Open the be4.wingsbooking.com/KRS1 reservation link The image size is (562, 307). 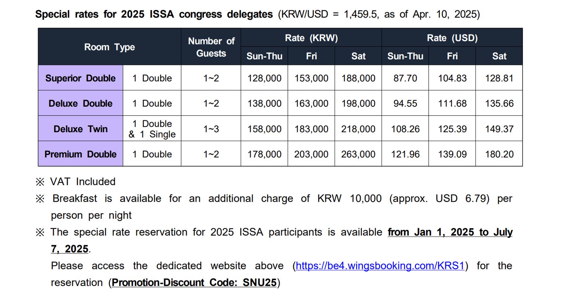pos(380,266)
